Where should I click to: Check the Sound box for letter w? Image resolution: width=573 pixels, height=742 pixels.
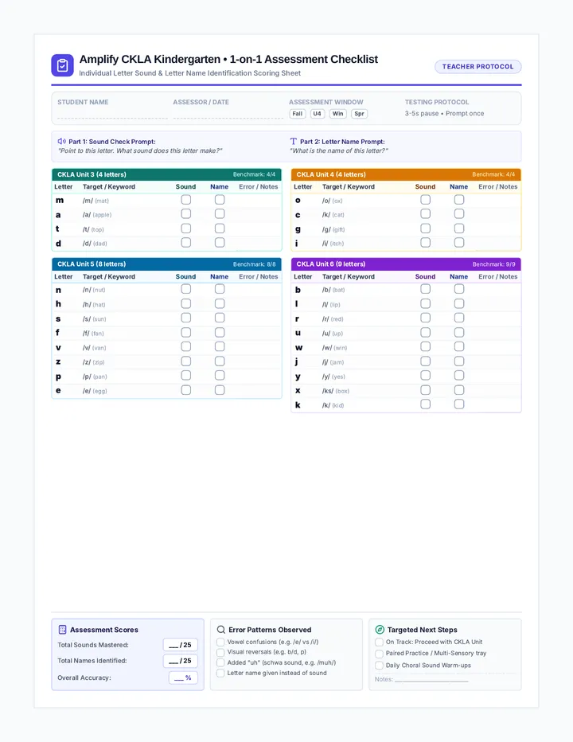click(426, 347)
